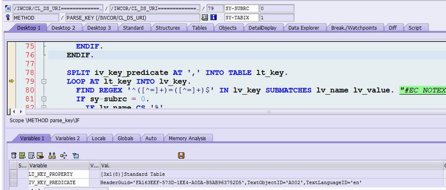Click the event type icon left of METHOD

click(x=8, y=17)
